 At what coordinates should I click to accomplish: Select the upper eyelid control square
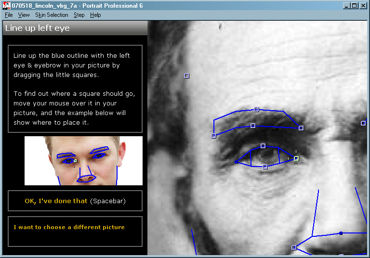click(x=263, y=146)
